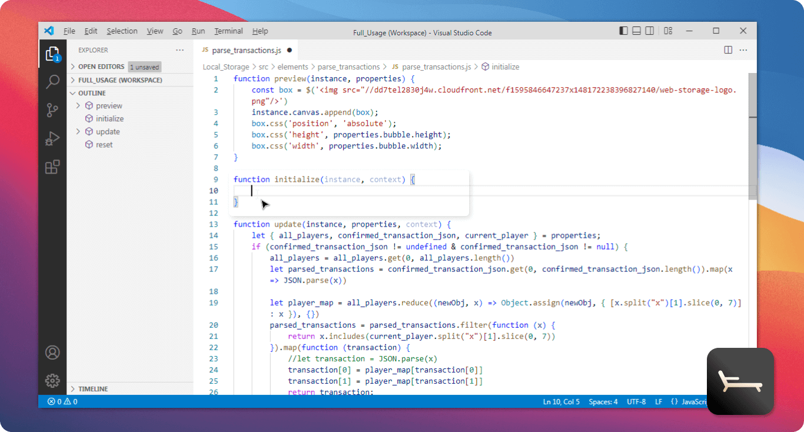The height and width of the screenshot is (432, 804).
Task: Open the Manage settings gear icon
Action: [52, 381]
